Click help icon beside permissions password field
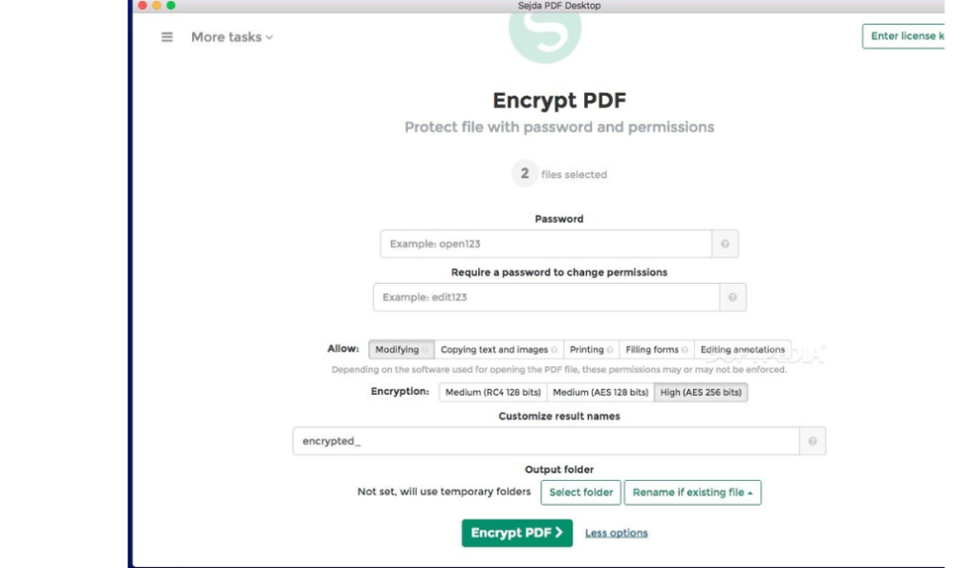 point(732,297)
